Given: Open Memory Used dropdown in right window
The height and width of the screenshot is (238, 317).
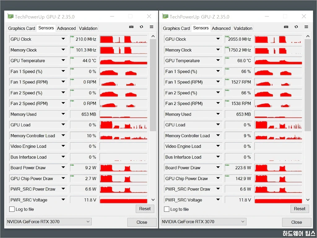Looking at the screenshot, I should coord(218,114).
